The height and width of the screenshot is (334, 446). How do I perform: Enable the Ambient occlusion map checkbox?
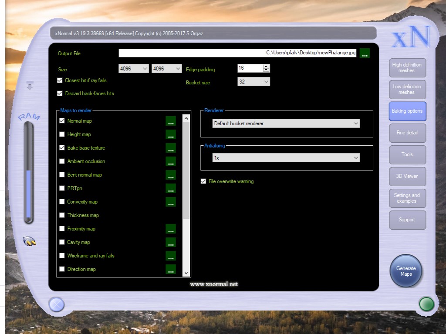[62, 161]
